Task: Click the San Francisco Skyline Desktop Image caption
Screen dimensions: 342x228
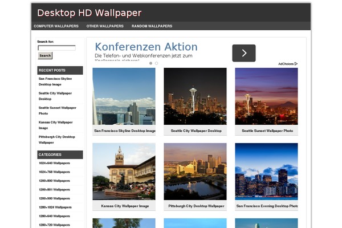Action: click(125, 131)
